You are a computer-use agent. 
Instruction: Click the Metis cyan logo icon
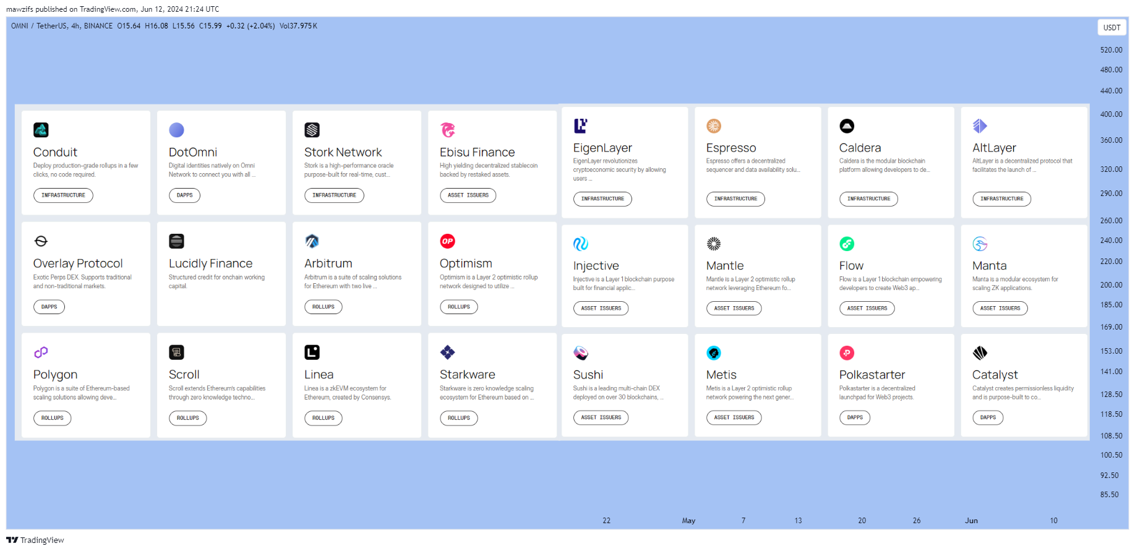pos(714,353)
